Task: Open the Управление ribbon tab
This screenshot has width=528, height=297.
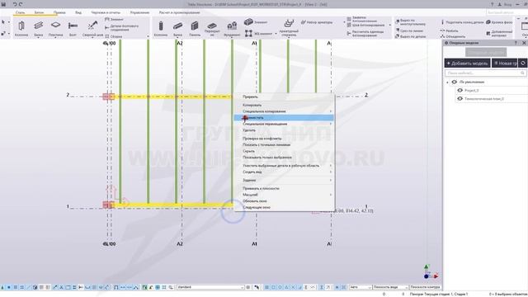Action: pyautogui.click(x=139, y=12)
